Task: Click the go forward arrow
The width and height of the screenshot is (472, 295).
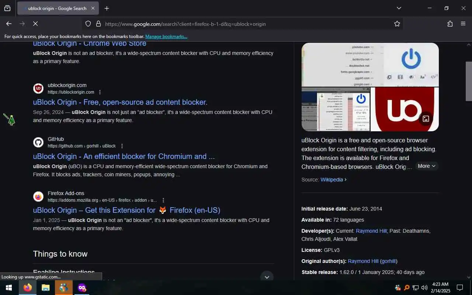Action: [x=22, y=24]
